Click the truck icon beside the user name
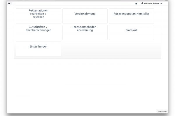 (136, 4)
